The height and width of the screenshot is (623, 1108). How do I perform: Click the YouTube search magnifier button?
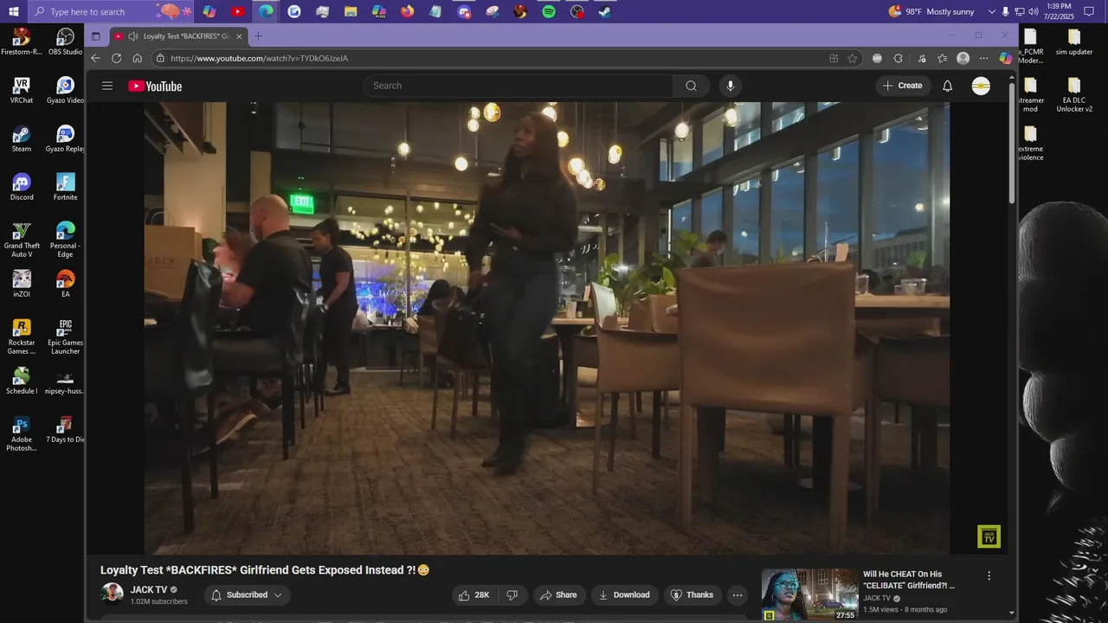pyautogui.click(x=691, y=86)
